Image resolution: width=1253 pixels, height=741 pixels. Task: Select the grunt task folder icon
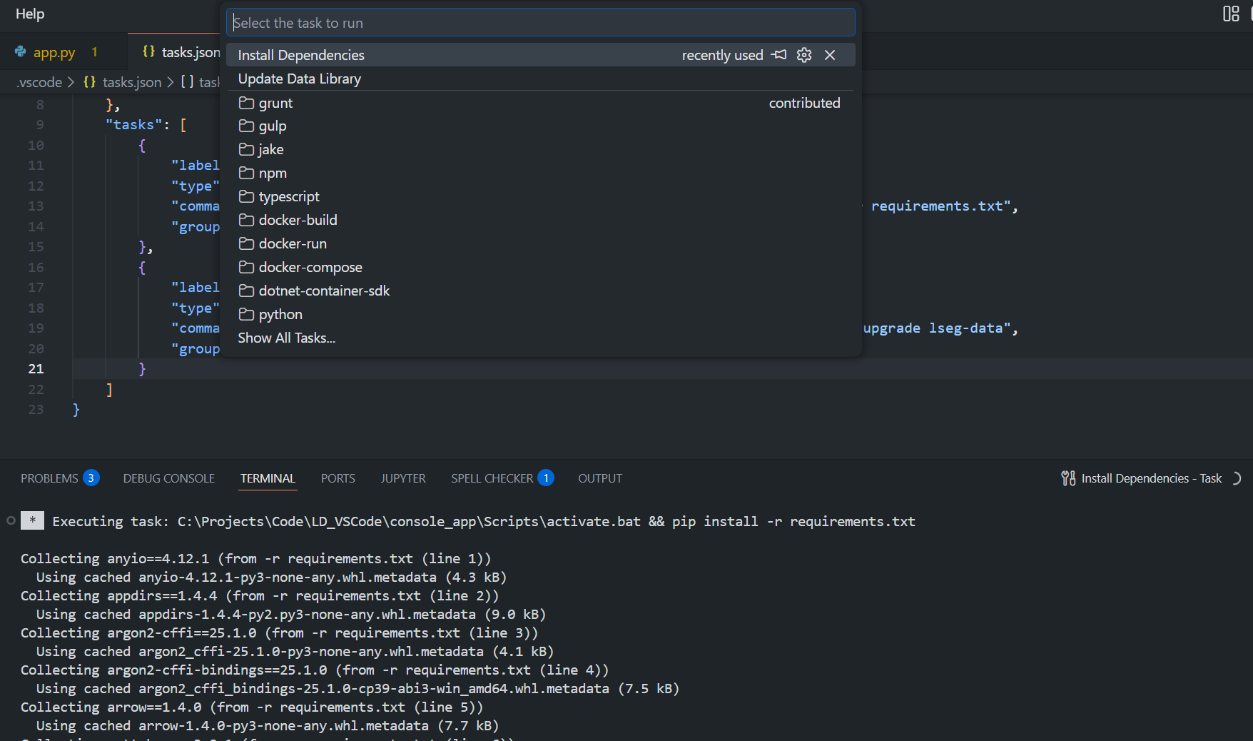tap(245, 102)
